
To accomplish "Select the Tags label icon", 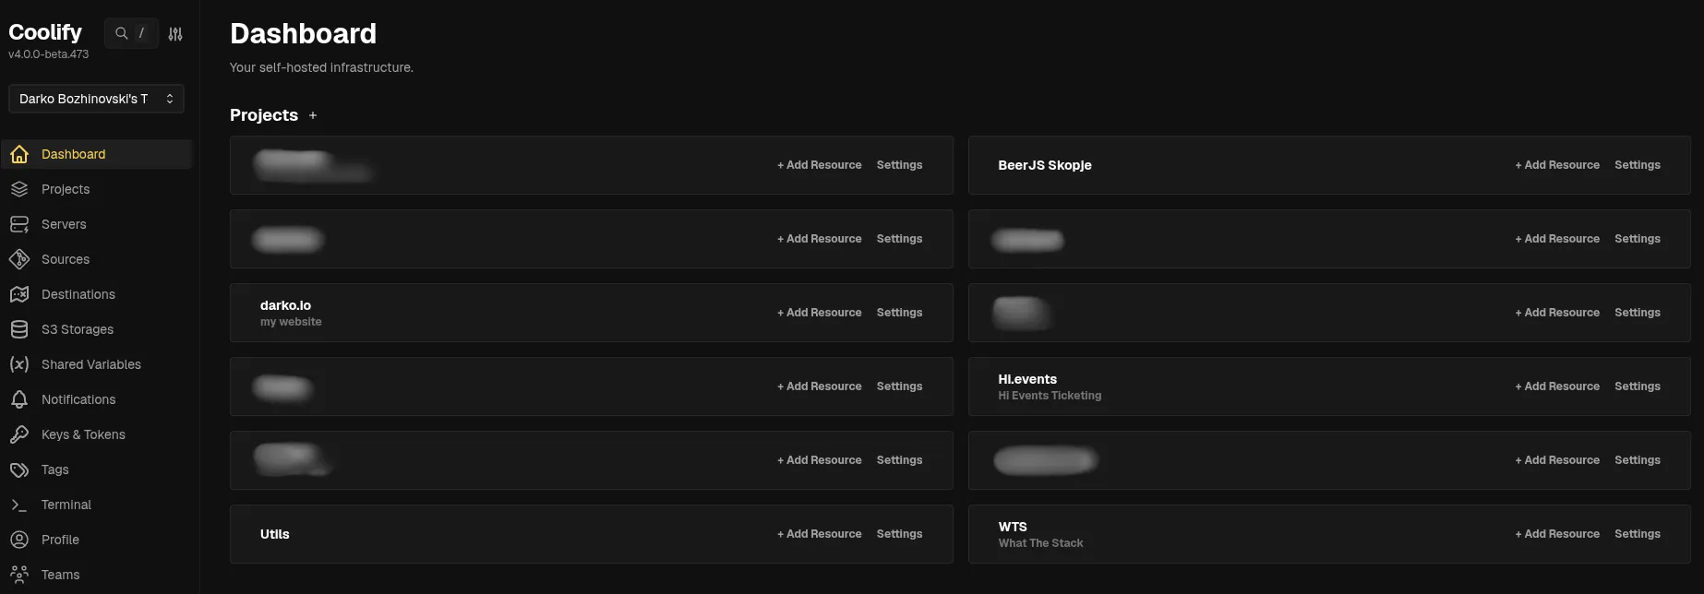I will (x=19, y=469).
